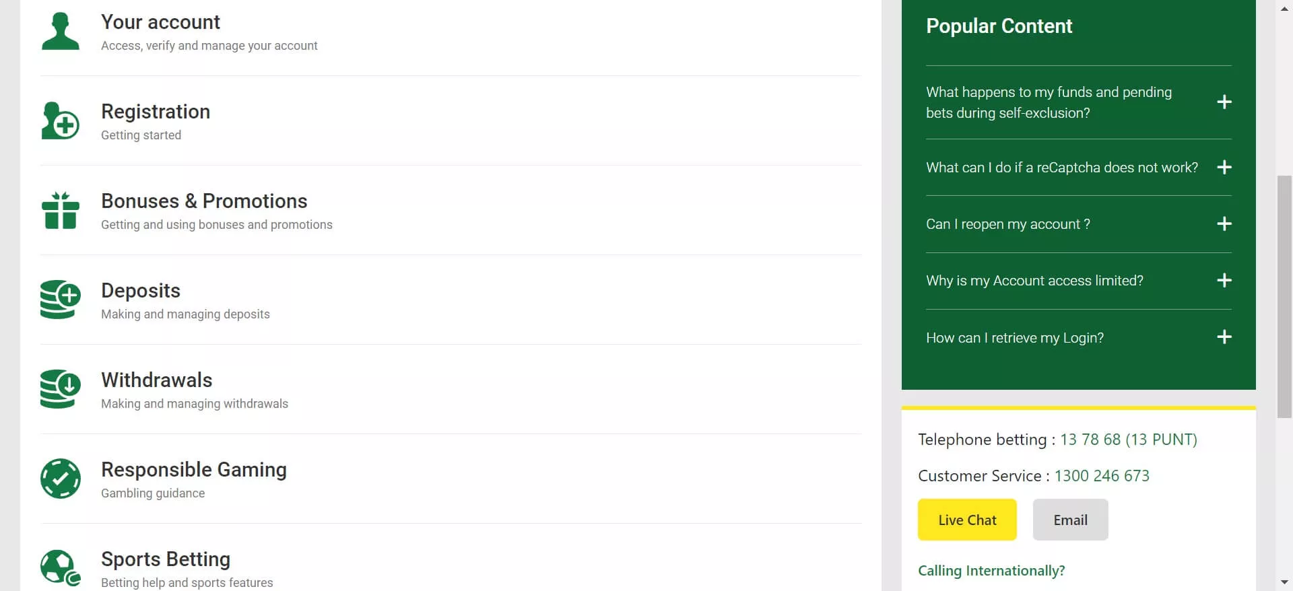
Task: Click the Responsible Gaming checkmark chip icon
Action: 61,479
